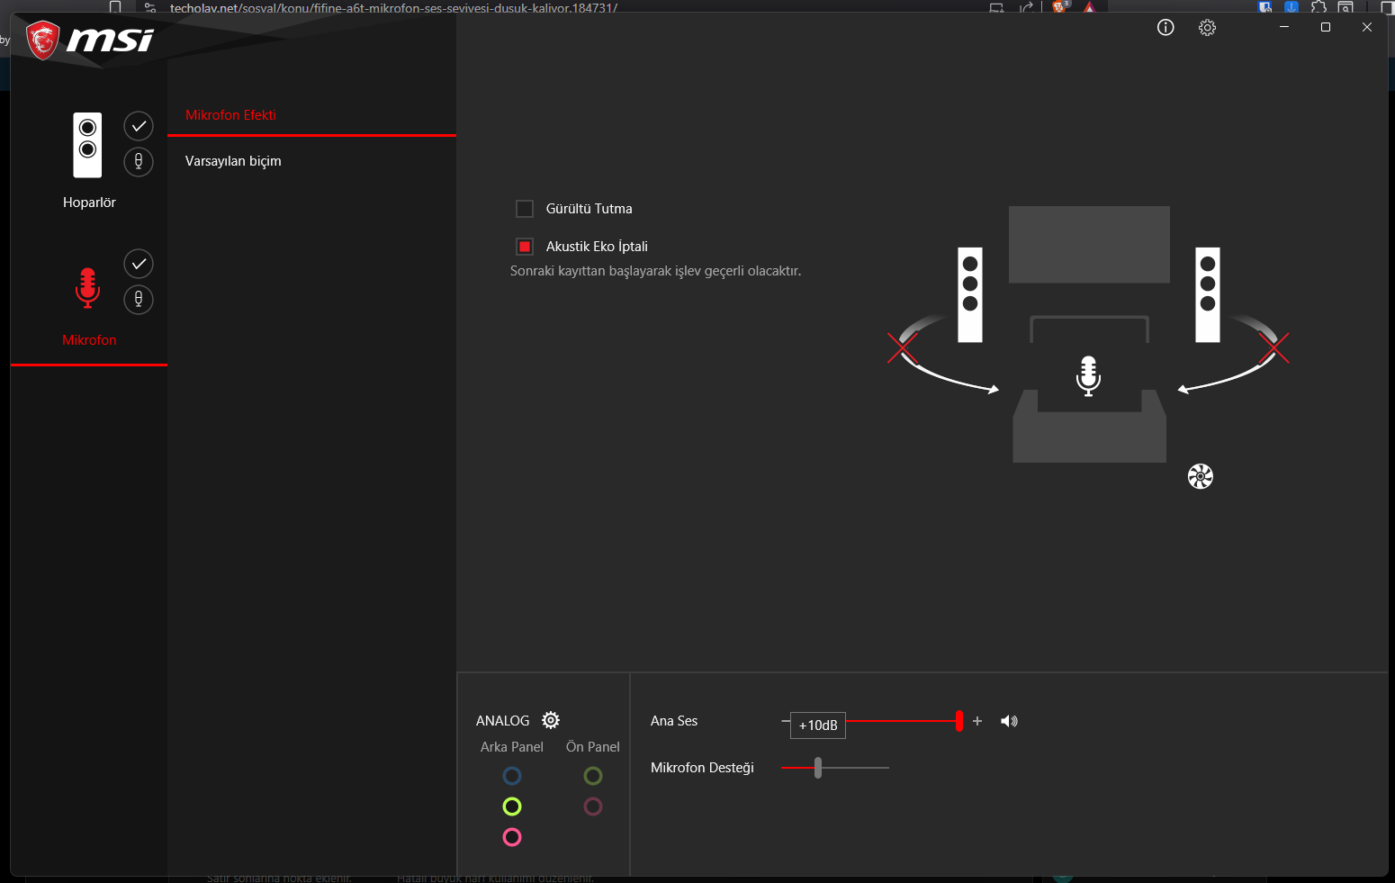
Task: Click the minus to lower Ana Ses
Action: [786, 721]
